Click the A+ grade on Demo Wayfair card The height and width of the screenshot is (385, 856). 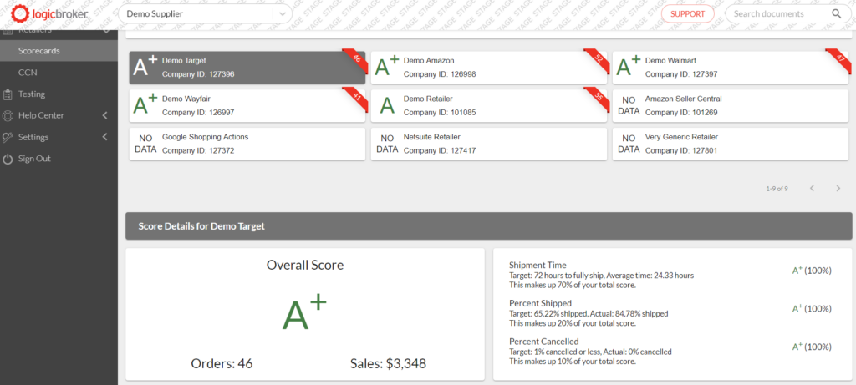[145, 104]
